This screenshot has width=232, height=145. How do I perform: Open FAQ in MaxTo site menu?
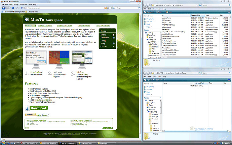tap(103, 43)
